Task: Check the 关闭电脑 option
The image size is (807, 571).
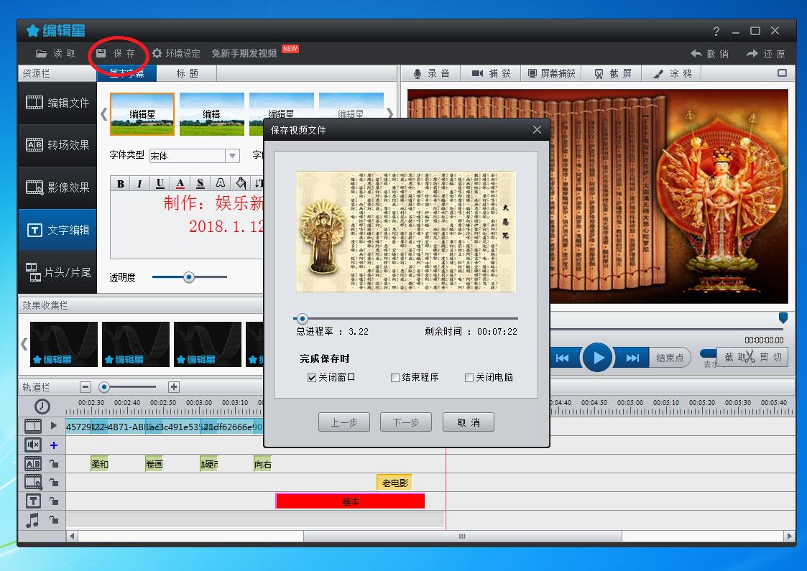Action: coord(469,378)
